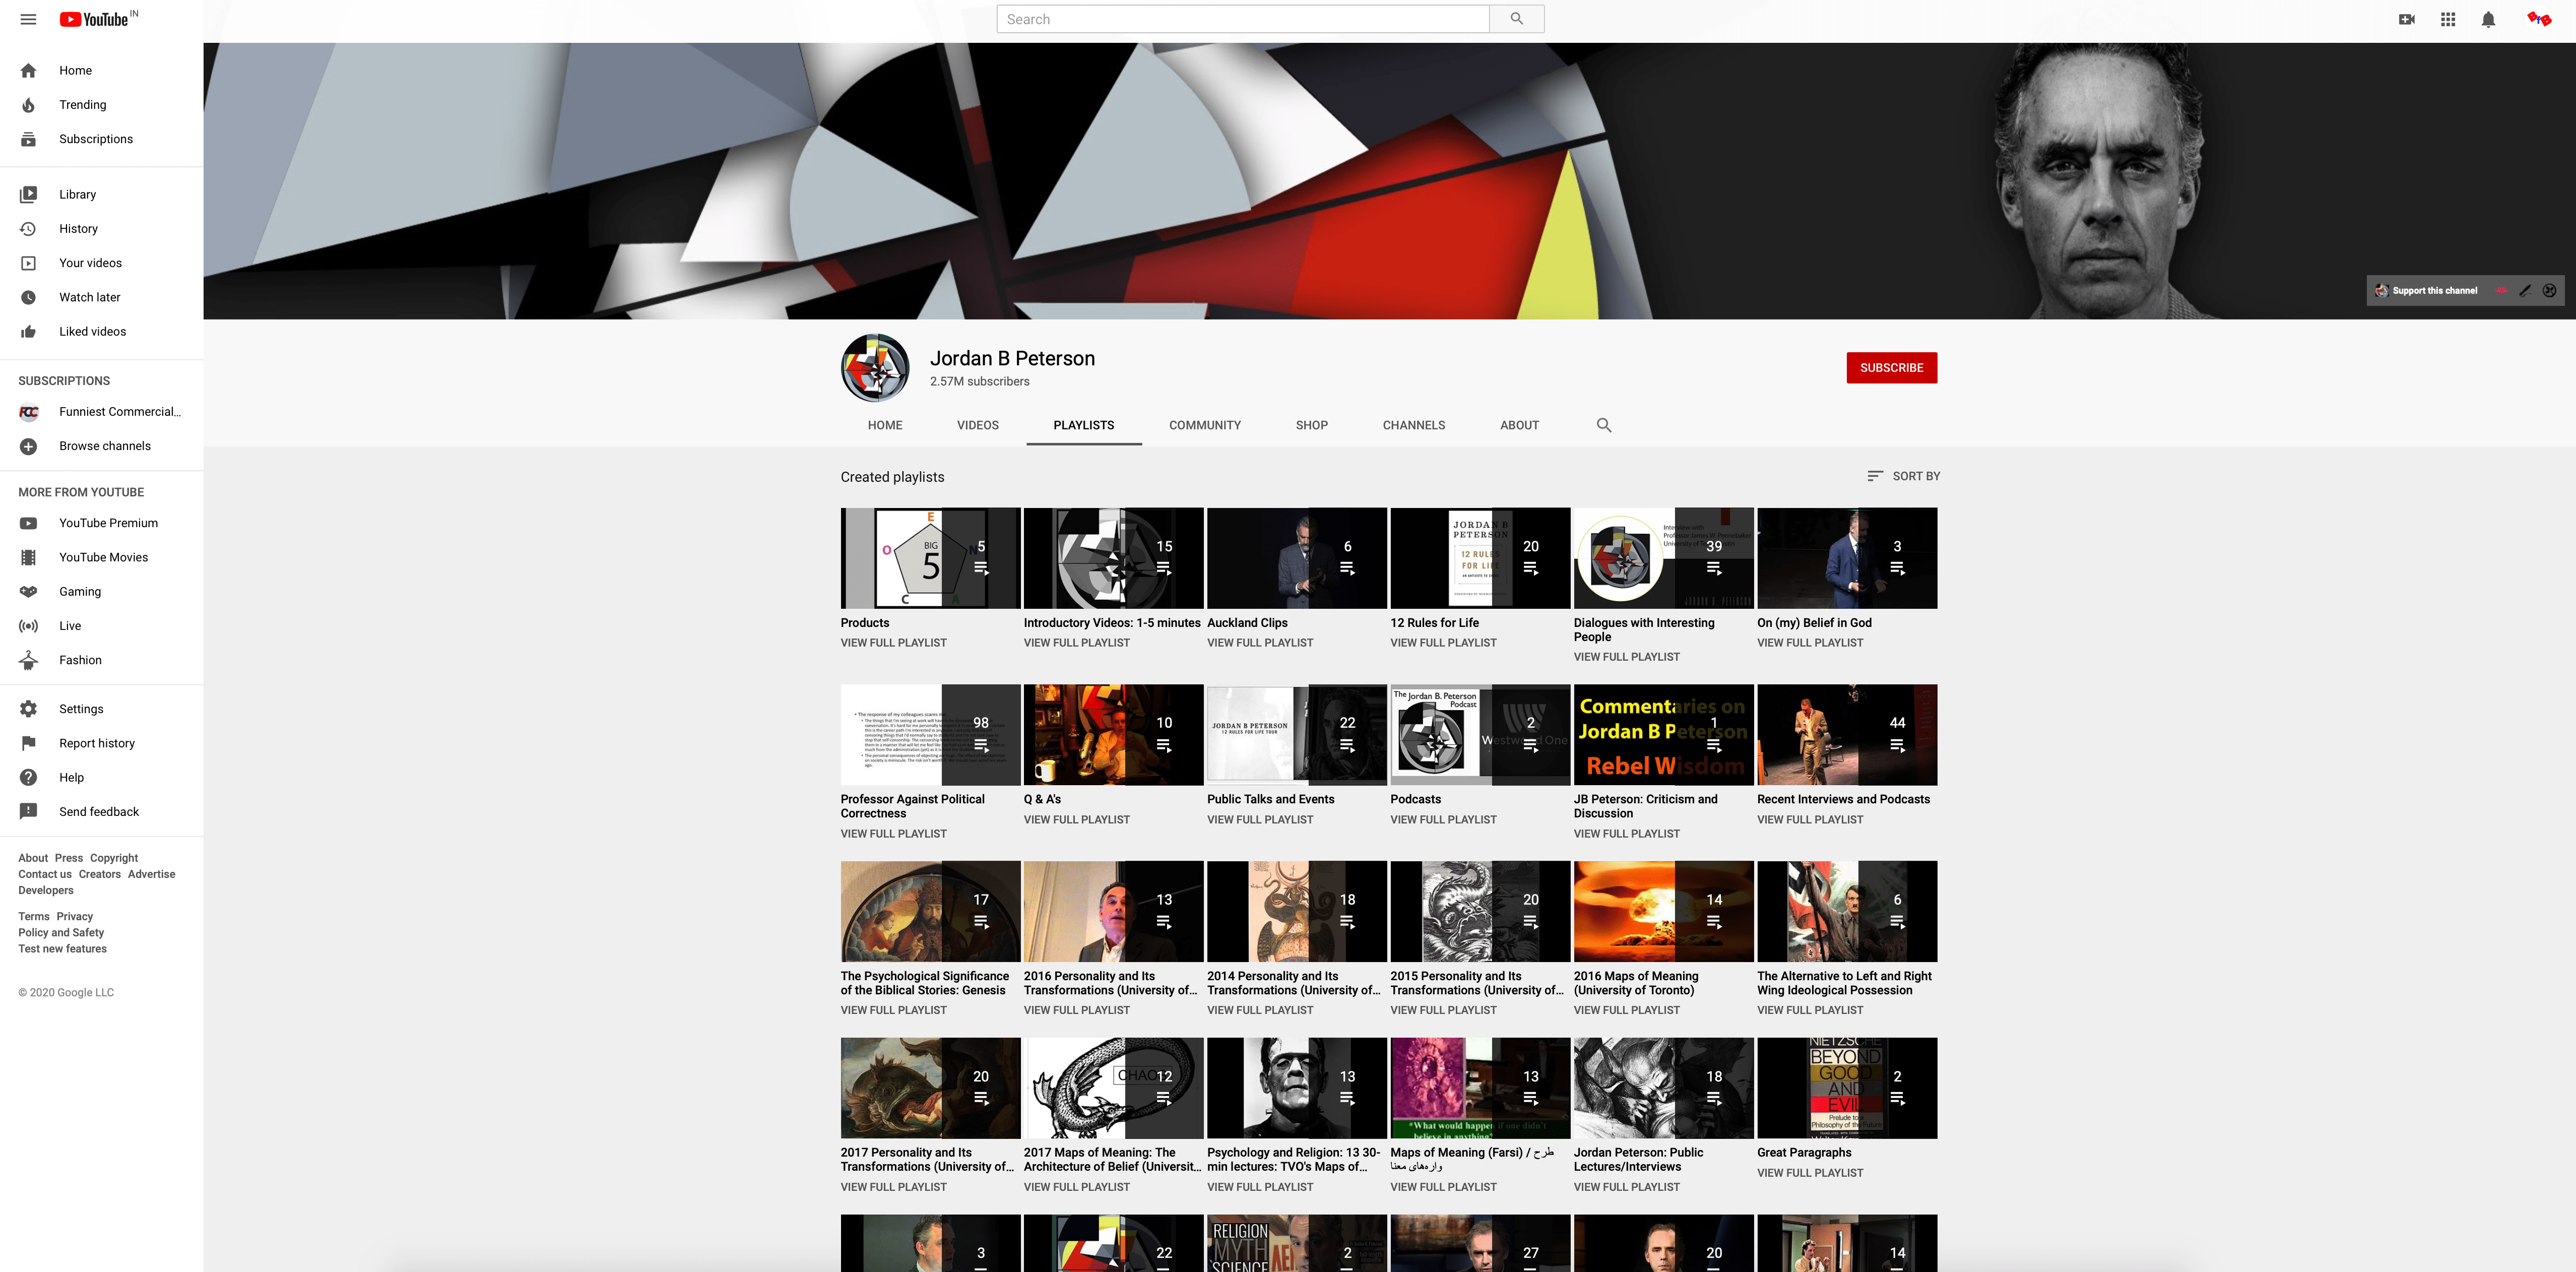View full playlist for Podcasts
The width and height of the screenshot is (2576, 1272).
click(x=1443, y=820)
